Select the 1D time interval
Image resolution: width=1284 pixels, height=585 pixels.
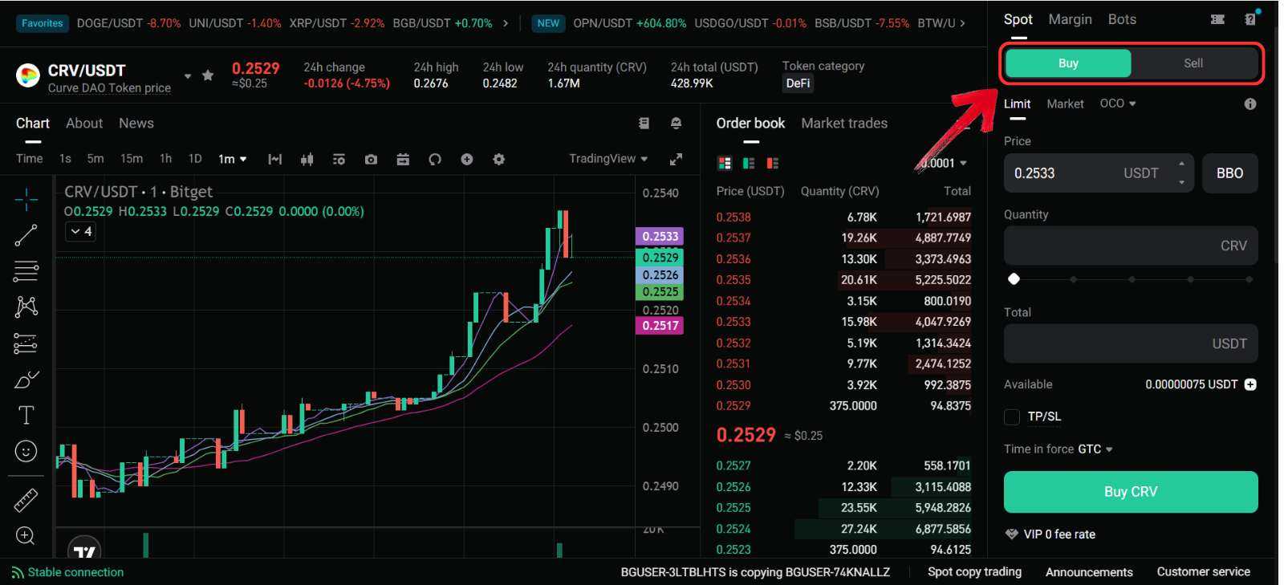[195, 159]
